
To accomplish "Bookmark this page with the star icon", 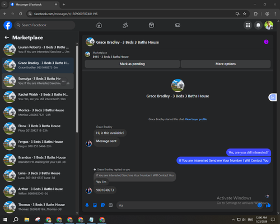I will coord(245,14).
